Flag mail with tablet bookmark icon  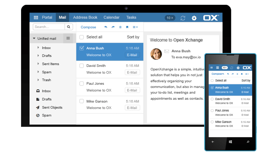(127, 27)
